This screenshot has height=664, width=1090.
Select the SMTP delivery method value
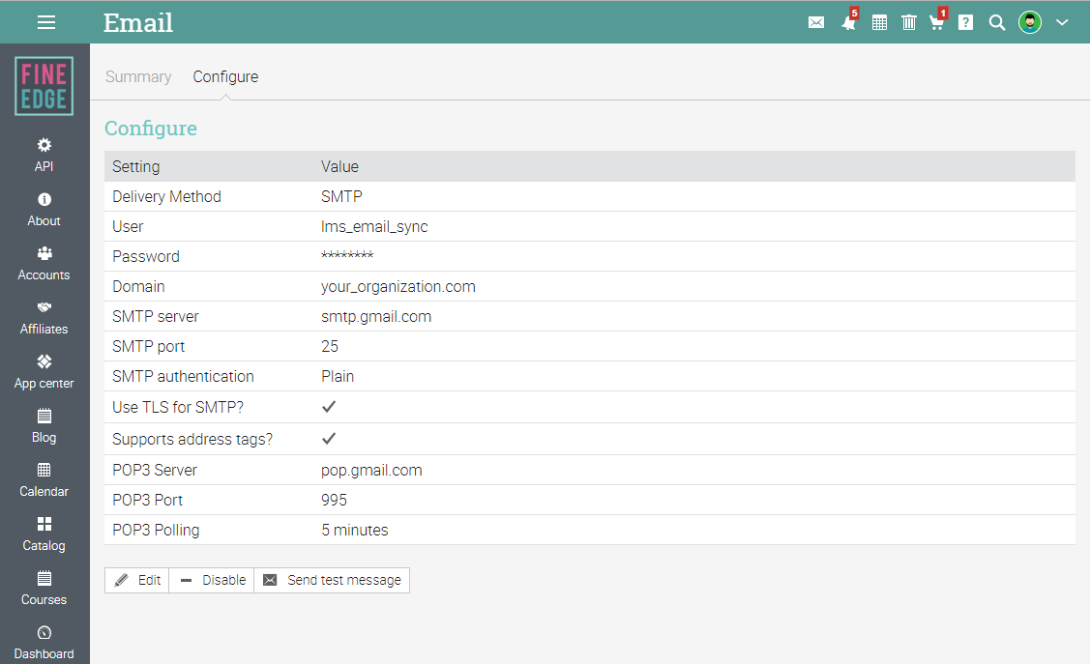(x=341, y=196)
